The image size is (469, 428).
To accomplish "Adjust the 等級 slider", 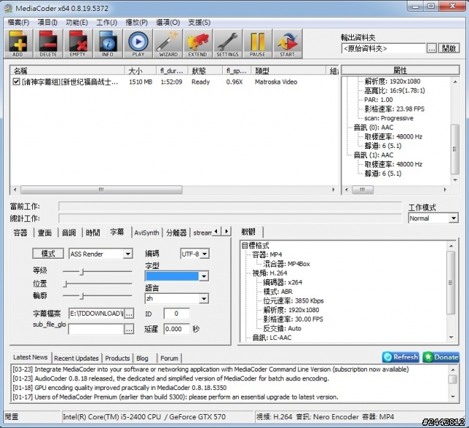I will point(81,272).
